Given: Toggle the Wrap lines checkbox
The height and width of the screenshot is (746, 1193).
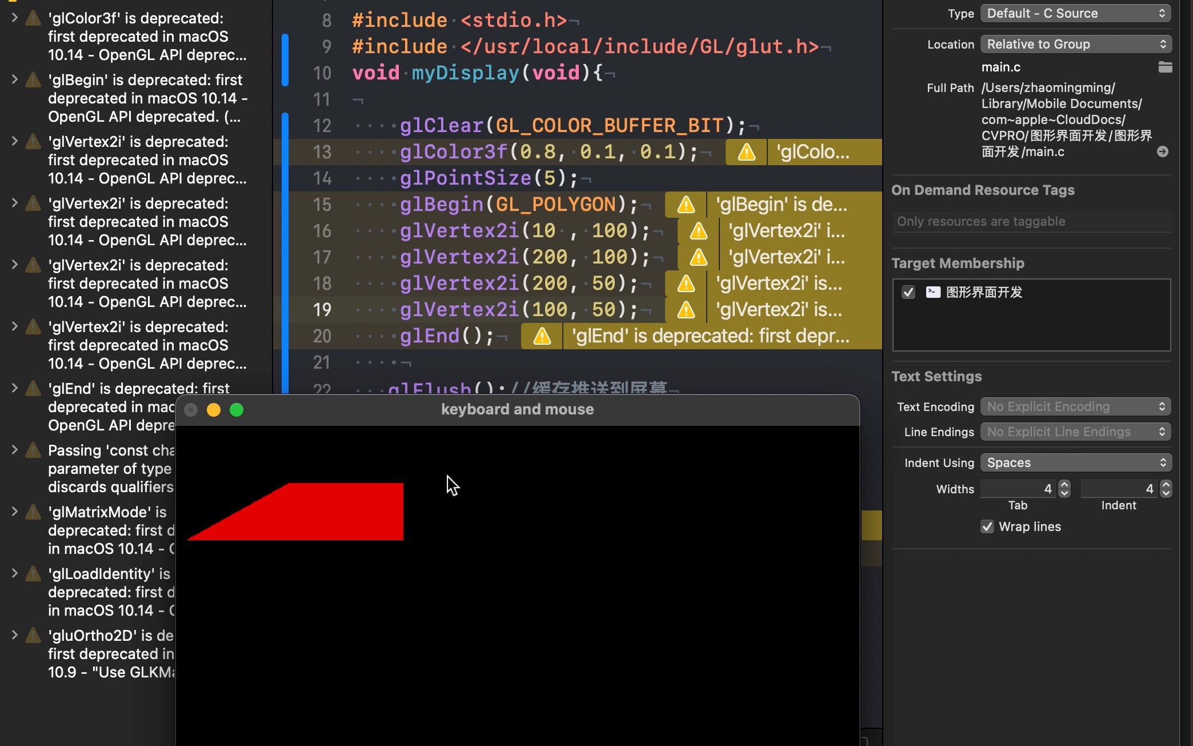Looking at the screenshot, I should (x=987, y=526).
